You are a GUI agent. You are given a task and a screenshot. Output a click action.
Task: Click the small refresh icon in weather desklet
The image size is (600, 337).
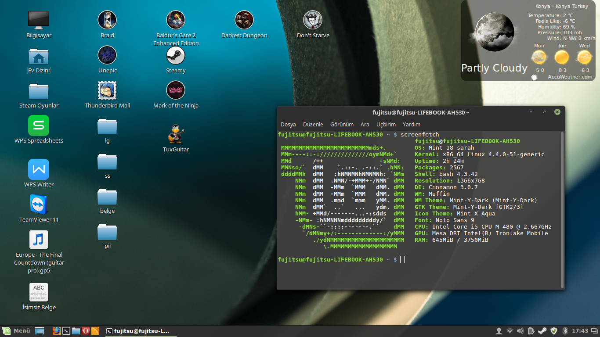pyautogui.click(x=534, y=77)
